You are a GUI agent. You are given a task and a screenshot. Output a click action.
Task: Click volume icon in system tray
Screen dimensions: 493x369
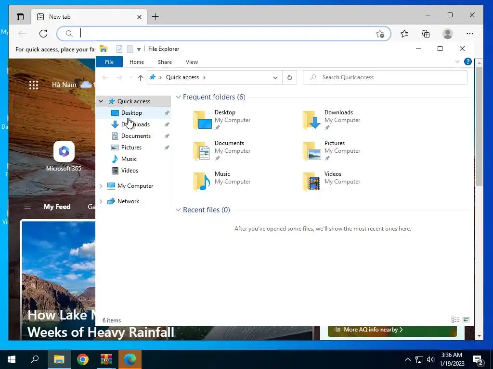(x=430, y=359)
